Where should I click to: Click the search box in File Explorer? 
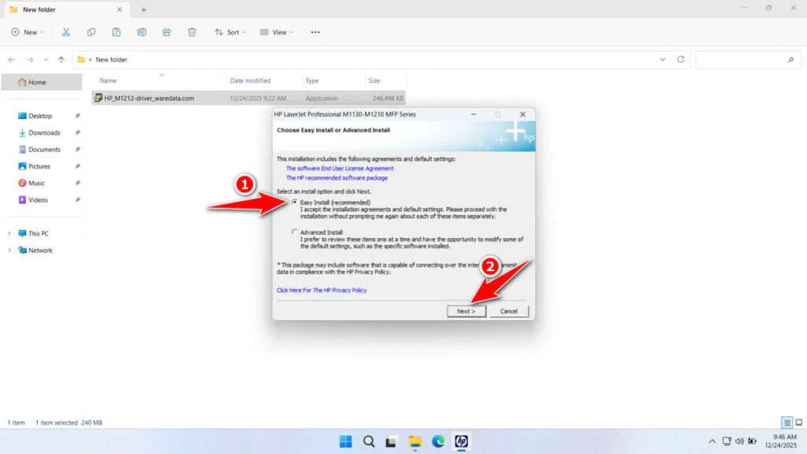[x=745, y=59]
